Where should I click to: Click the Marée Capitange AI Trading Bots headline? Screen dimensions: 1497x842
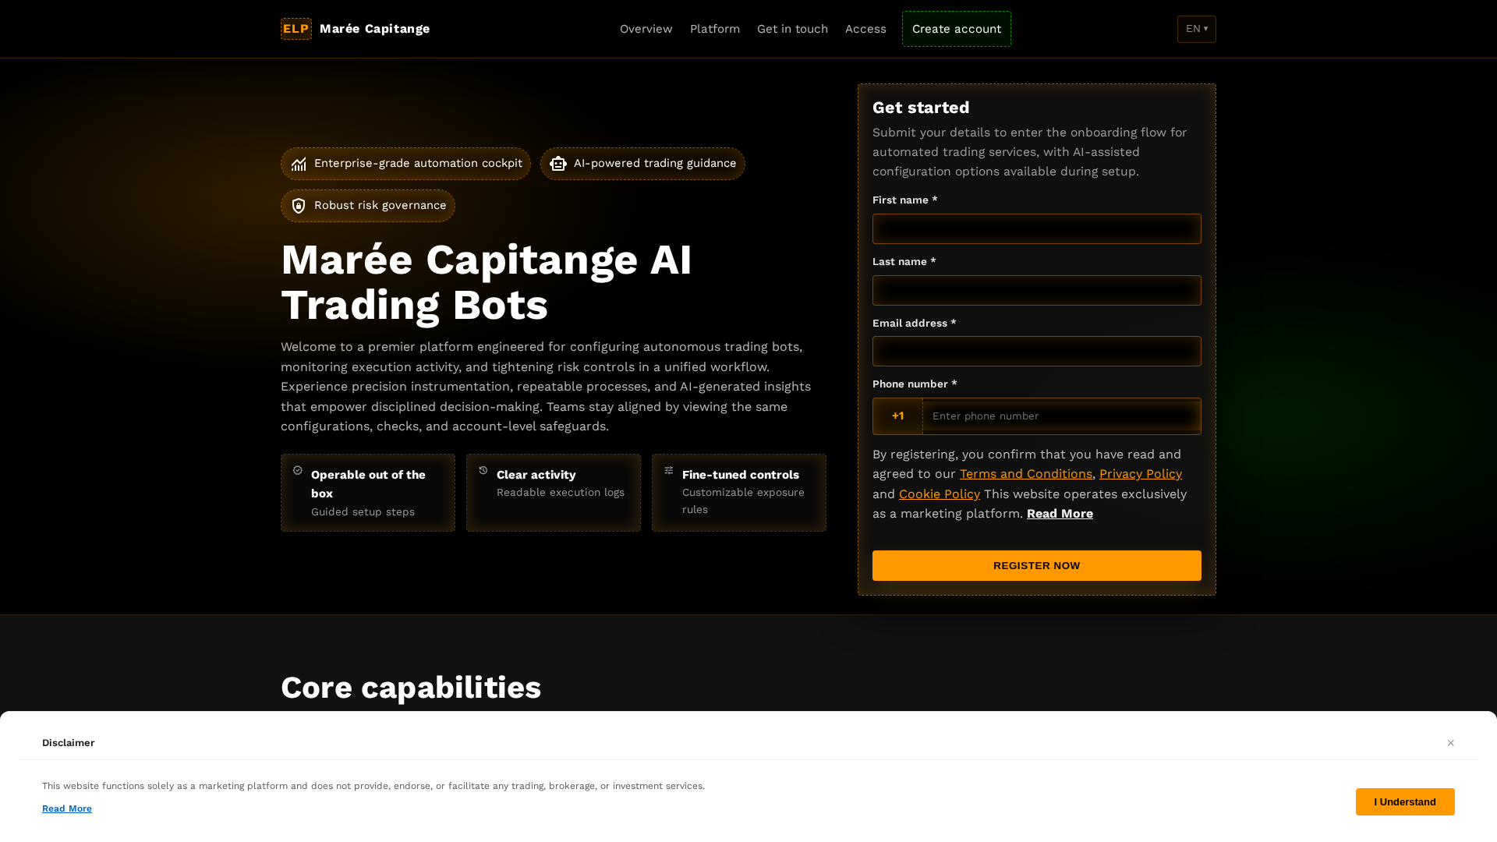(x=487, y=282)
